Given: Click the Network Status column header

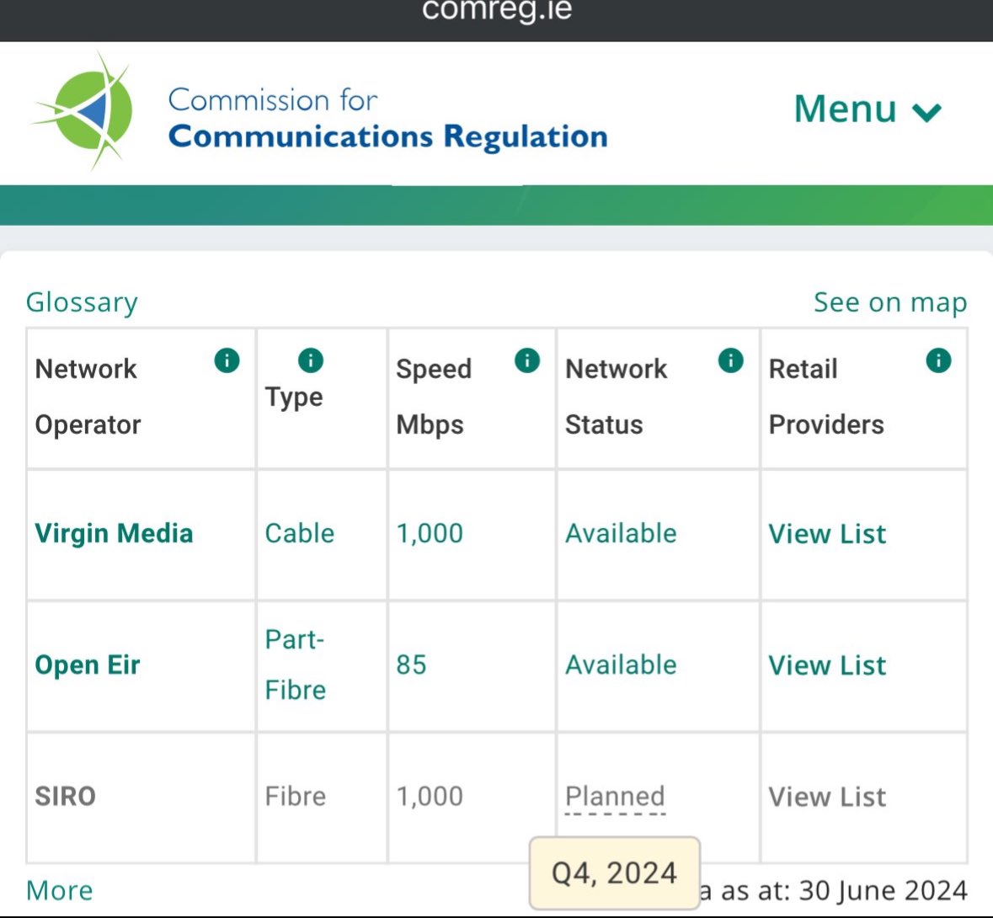Looking at the screenshot, I should pos(658,398).
